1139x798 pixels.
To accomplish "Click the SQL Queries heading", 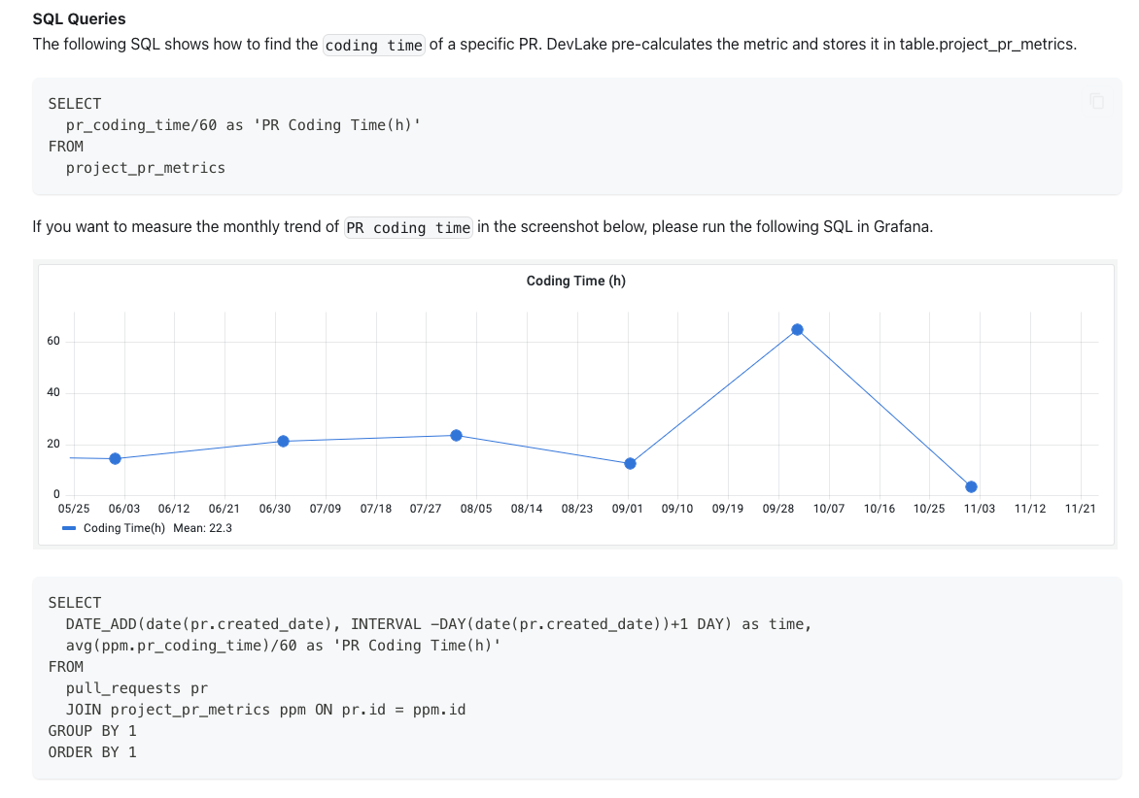I will [x=79, y=18].
